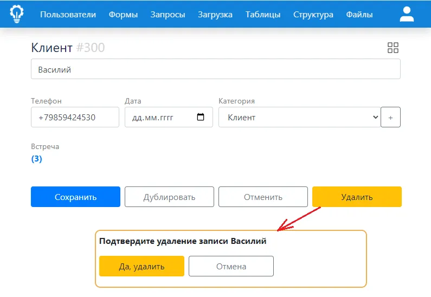Image resolution: width=431 pixels, height=297 pixels.
Task: Click Отмена in the confirmation box
Action: (231, 266)
